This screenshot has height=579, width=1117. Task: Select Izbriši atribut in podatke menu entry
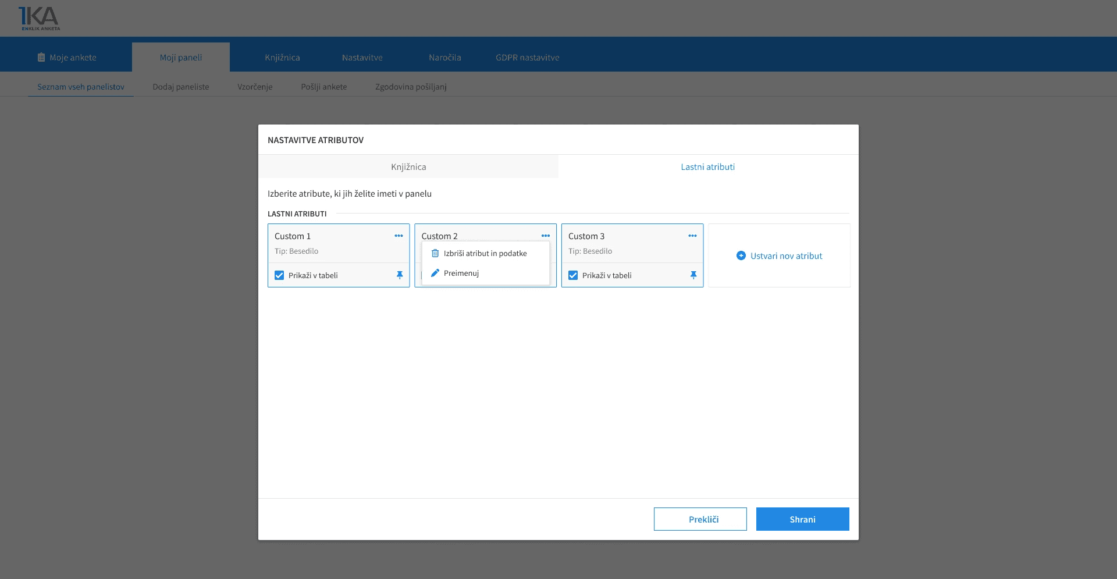(x=486, y=253)
